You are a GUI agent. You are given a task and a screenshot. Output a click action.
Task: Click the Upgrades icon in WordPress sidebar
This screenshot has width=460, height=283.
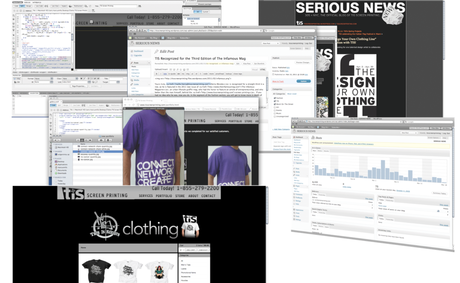132,55
